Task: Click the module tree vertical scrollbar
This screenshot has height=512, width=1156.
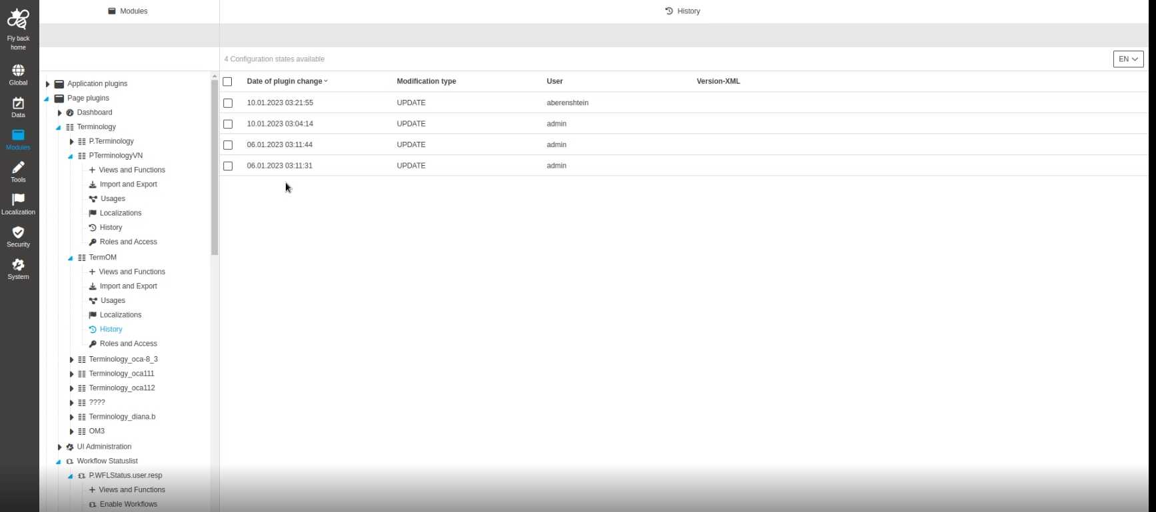Action: point(215,166)
